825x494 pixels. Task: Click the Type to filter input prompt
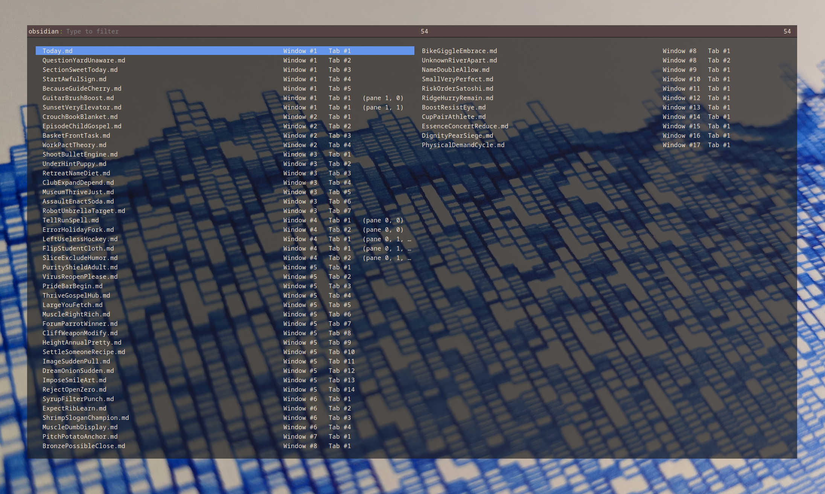pyautogui.click(x=92, y=31)
